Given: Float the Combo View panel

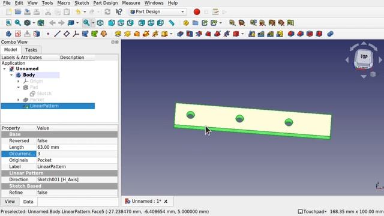Looking at the screenshot, I should [113, 42].
